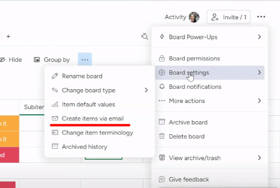
Task: Select Archive board
Action: coord(210,122)
